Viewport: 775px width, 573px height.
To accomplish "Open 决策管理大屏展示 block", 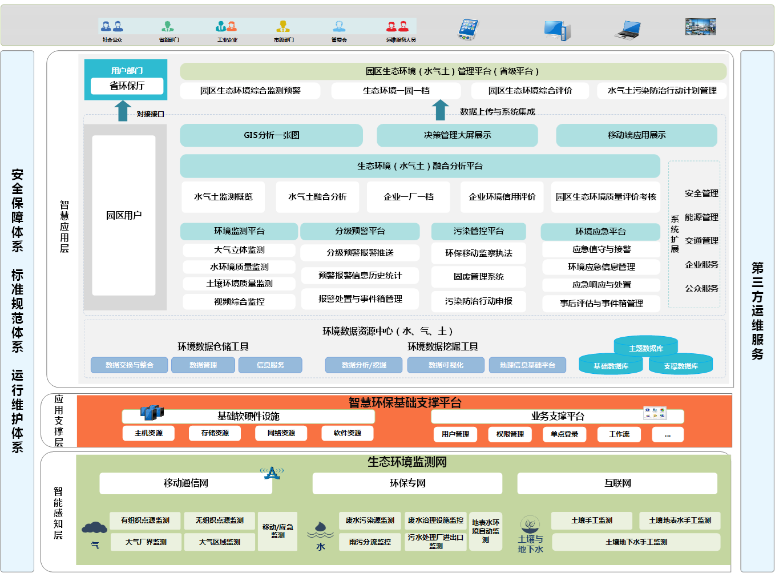I will tap(458, 135).
